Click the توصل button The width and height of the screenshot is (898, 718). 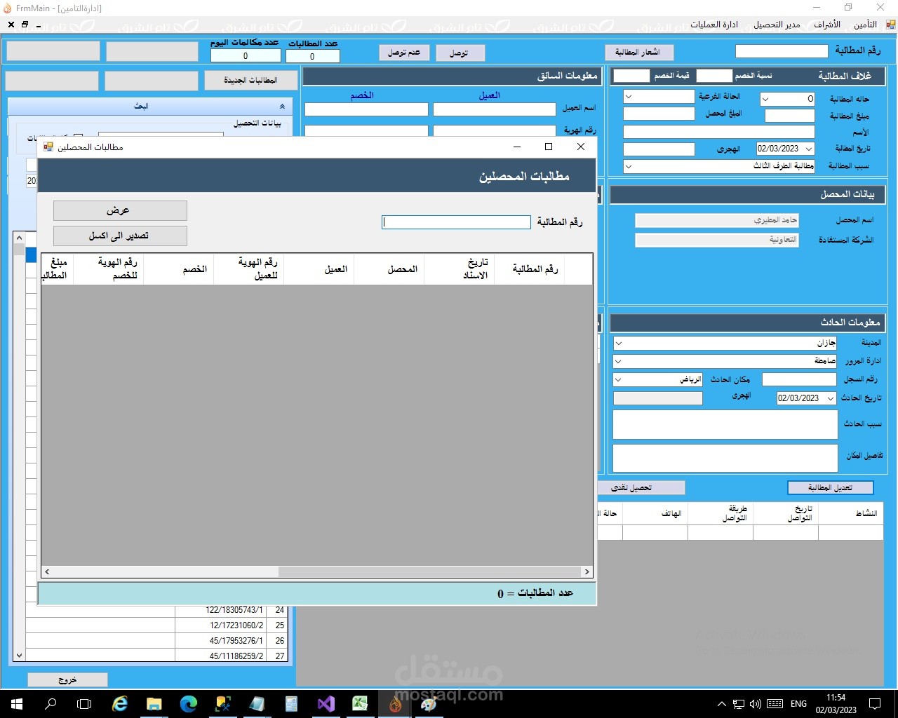click(x=461, y=53)
